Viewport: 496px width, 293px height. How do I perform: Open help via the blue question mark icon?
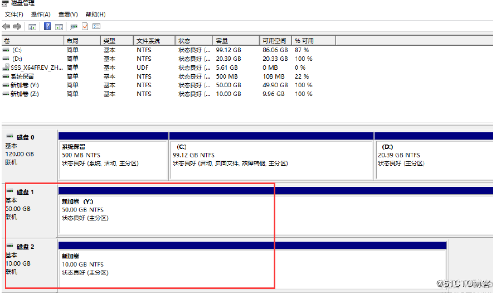pyautogui.click(x=47, y=26)
